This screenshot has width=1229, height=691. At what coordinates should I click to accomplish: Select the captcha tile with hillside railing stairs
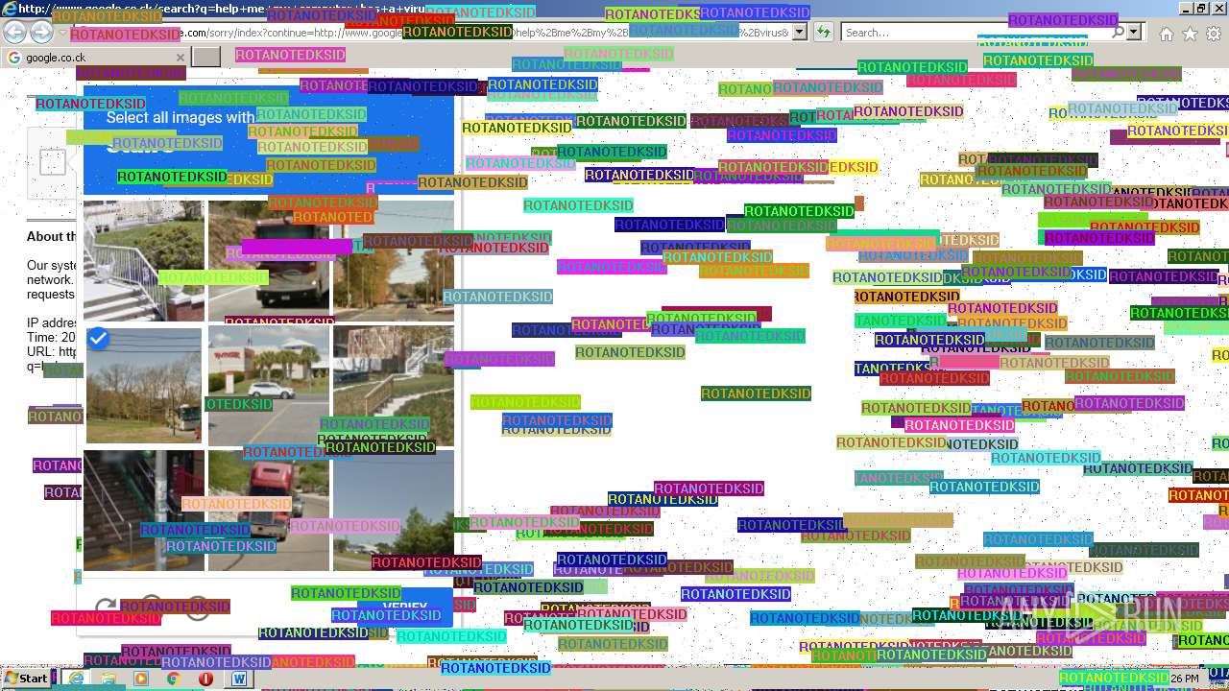click(394, 385)
